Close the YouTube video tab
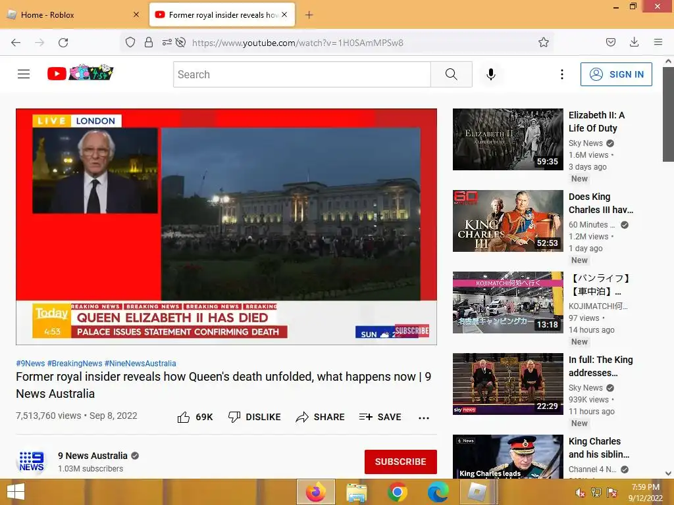Viewport: 674px width, 505px height. point(284,14)
